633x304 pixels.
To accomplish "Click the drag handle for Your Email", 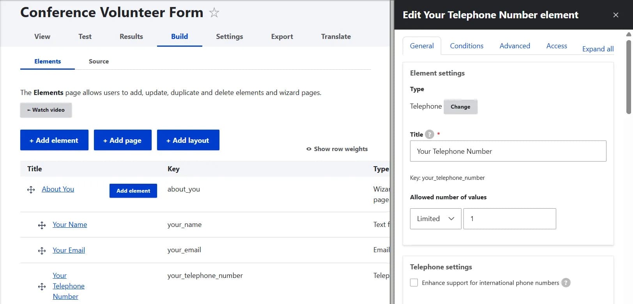I will (x=42, y=251).
